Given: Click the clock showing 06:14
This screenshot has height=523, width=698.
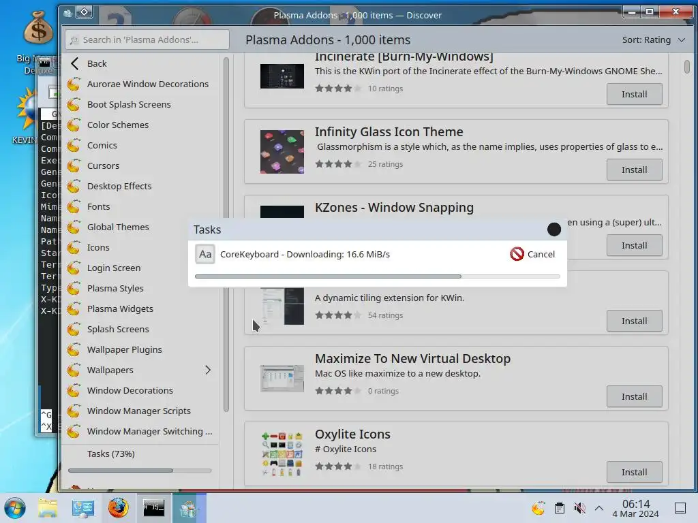Looking at the screenshot, I should tap(636, 508).
